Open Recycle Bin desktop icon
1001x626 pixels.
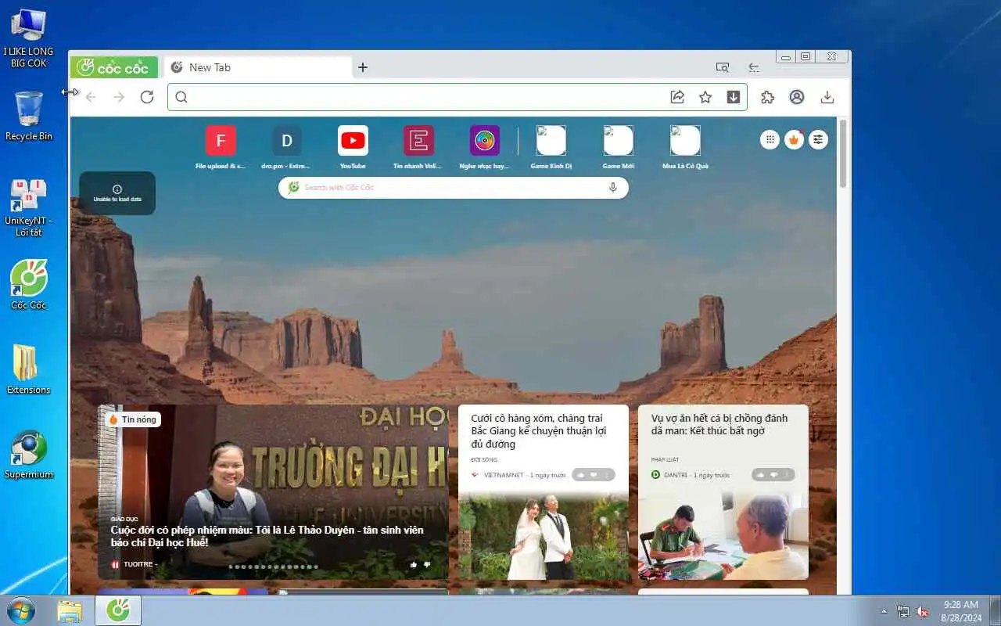(x=29, y=116)
